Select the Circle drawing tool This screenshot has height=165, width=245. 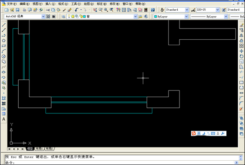[x=4, y=56]
